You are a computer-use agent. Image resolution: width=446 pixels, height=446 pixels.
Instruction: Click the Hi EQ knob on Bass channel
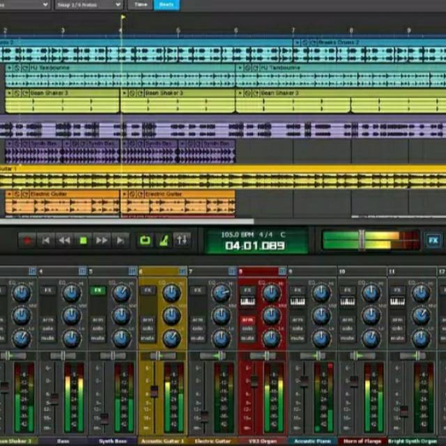71,293
